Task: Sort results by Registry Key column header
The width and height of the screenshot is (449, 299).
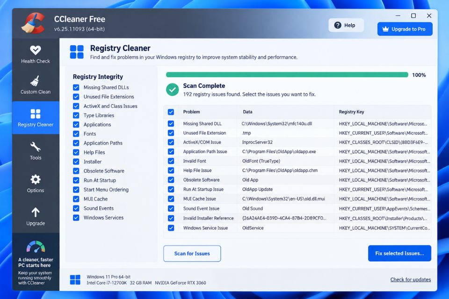Action: (x=351, y=112)
